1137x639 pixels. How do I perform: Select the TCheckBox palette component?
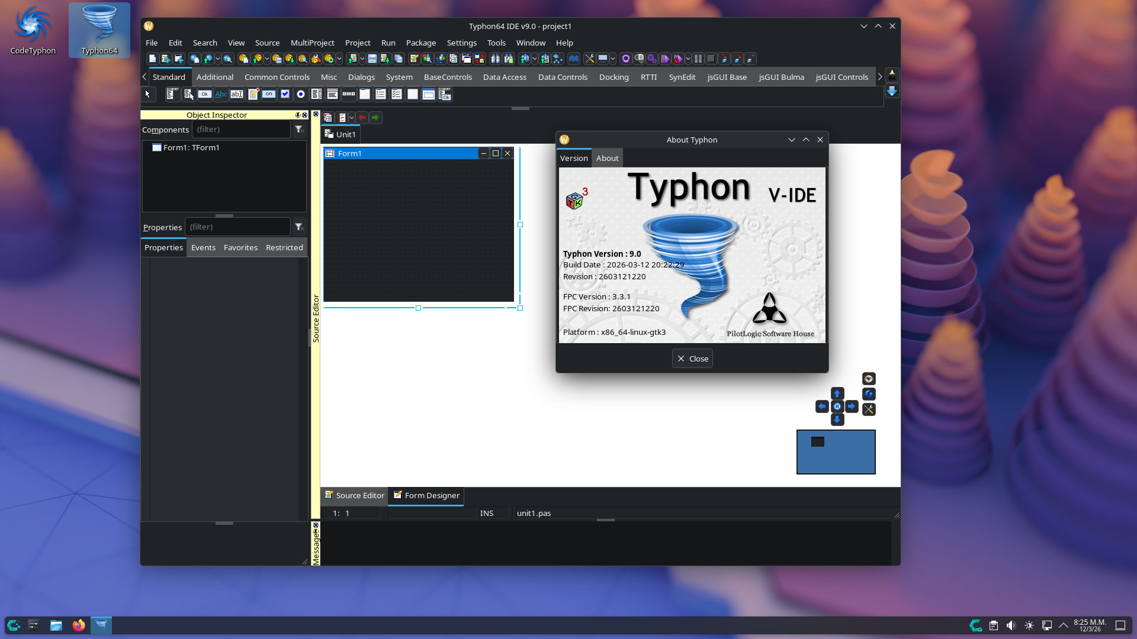285,94
